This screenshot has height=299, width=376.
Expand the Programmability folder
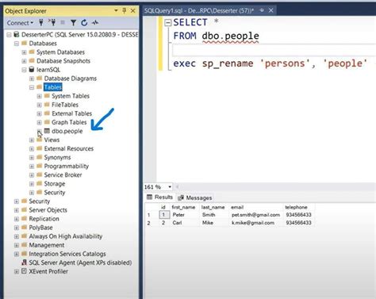32,167
